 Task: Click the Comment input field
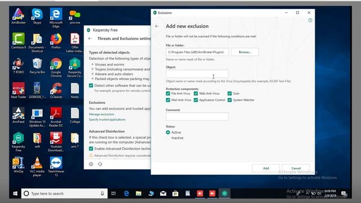(197, 117)
